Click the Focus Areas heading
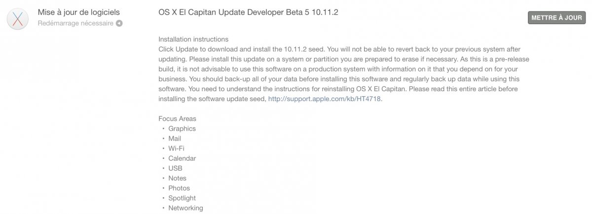The width and height of the screenshot is (592, 214). [177, 118]
